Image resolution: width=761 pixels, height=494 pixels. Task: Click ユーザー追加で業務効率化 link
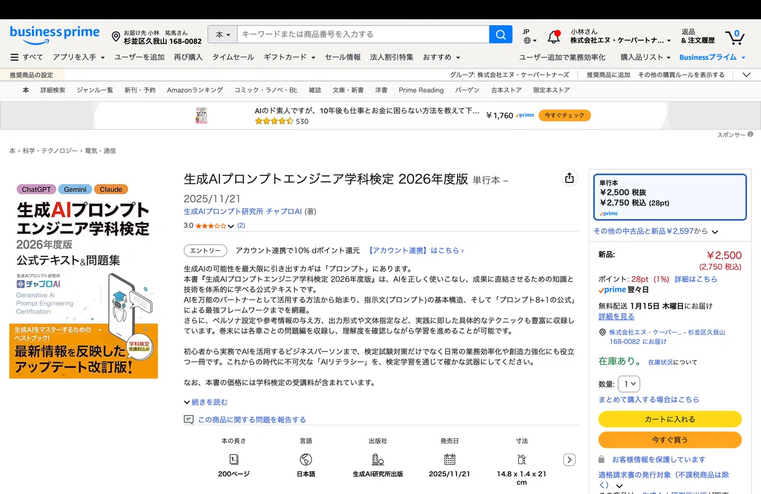563,57
